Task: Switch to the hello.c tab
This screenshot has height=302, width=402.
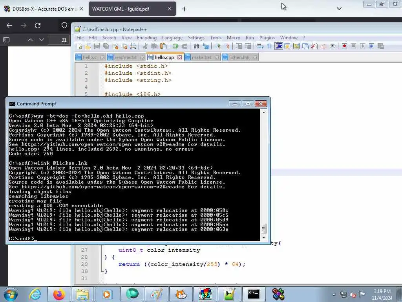Action: coord(90,57)
